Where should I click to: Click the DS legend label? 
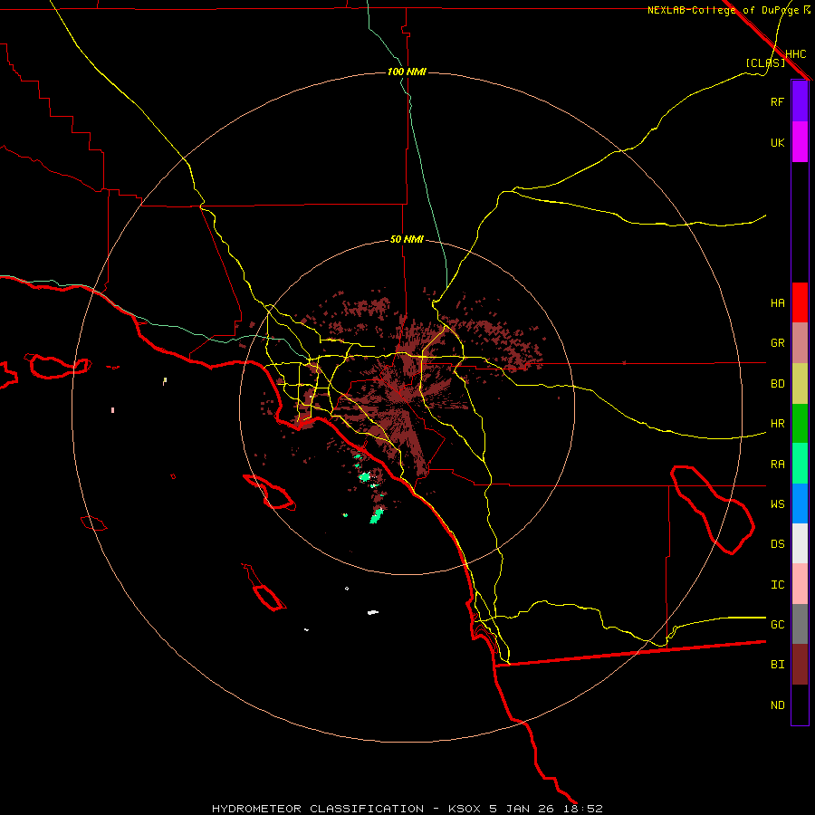(777, 544)
